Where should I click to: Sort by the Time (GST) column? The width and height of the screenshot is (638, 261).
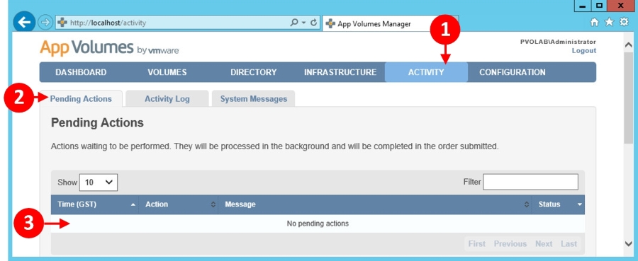pyautogui.click(x=94, y=204)
